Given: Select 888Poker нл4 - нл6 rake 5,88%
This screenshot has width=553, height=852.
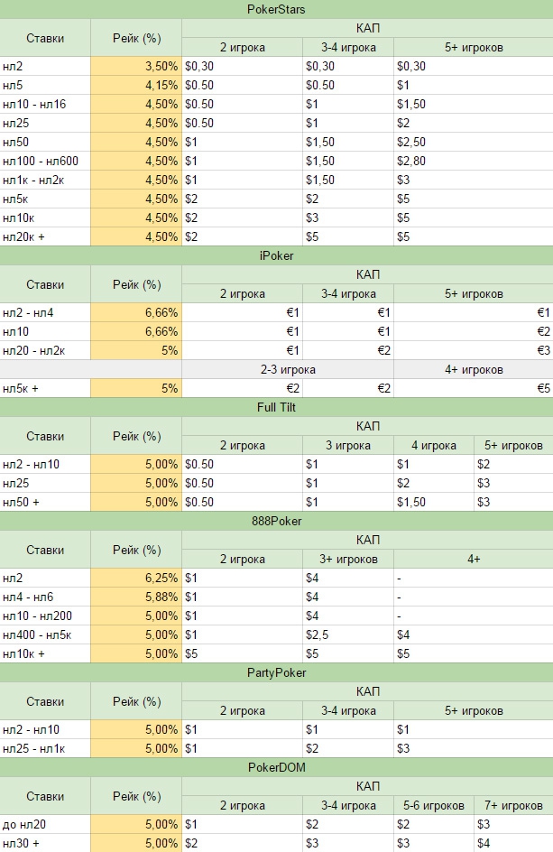Looking at the screenshot, I should 136,597.
